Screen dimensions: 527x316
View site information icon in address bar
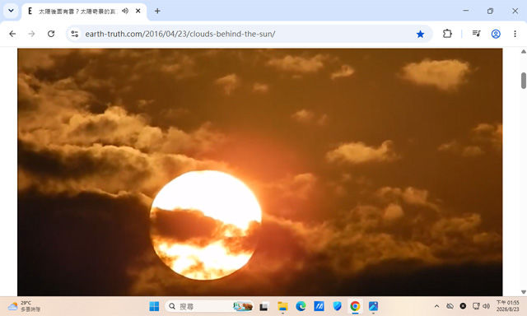point(75,34)
